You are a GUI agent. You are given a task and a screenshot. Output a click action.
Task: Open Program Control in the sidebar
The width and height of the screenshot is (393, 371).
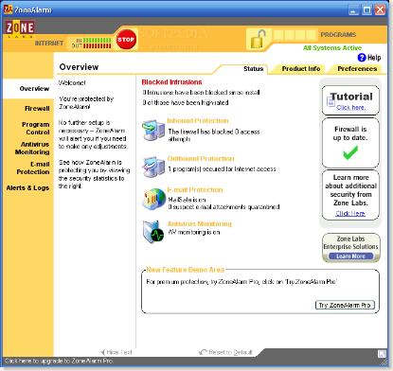click(36, 129)
